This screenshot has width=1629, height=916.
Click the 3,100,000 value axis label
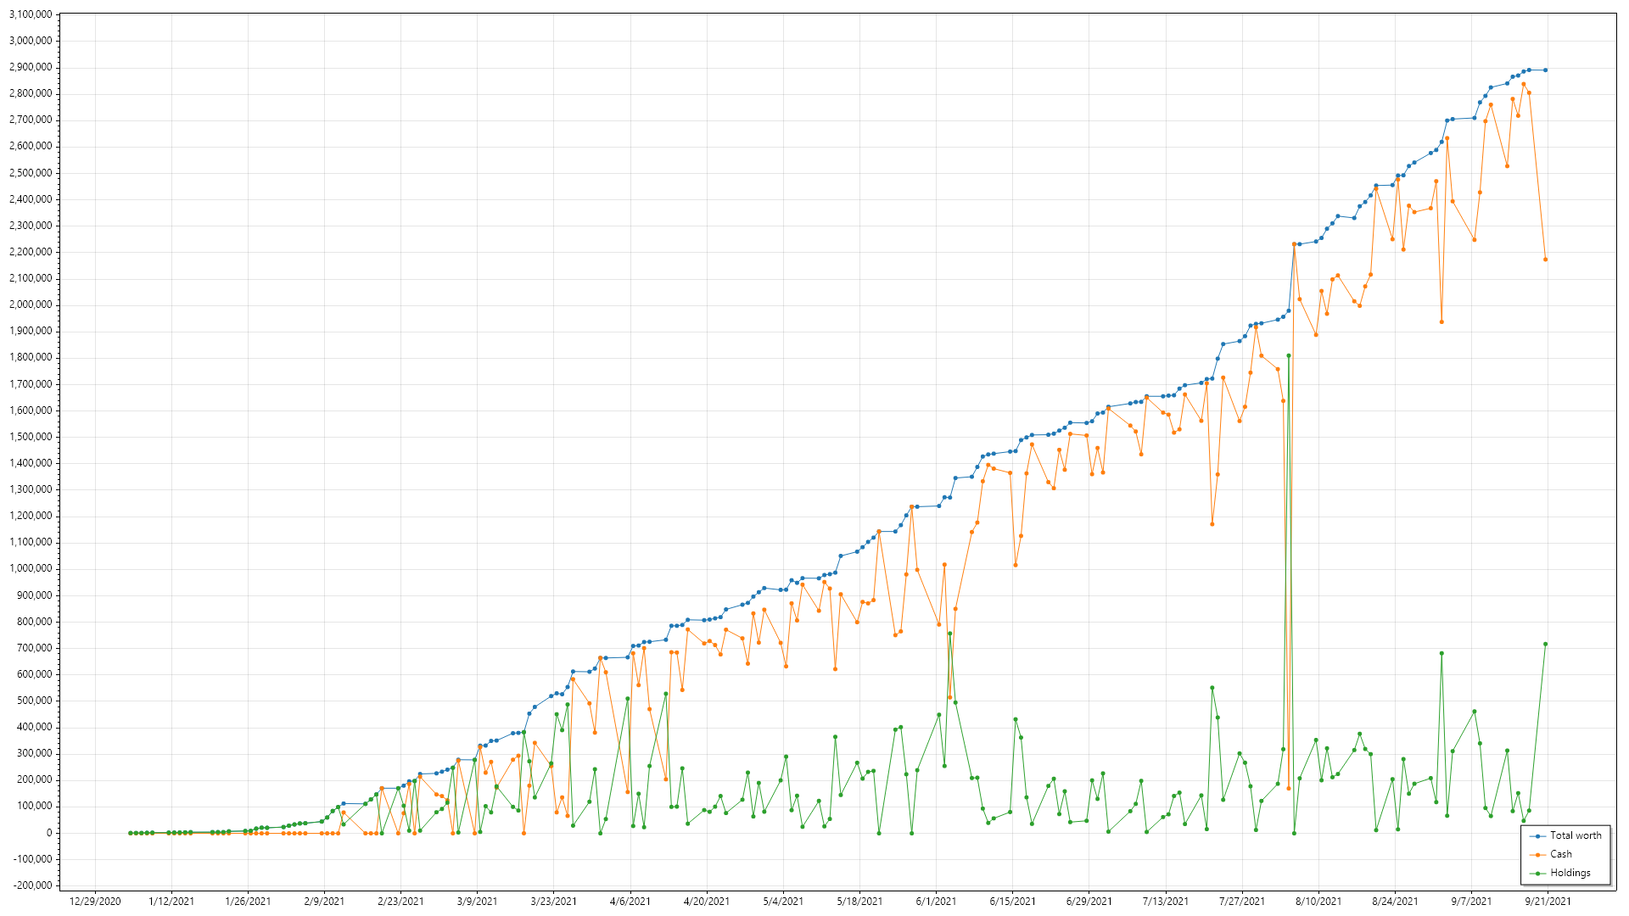(x=31, y=14)
